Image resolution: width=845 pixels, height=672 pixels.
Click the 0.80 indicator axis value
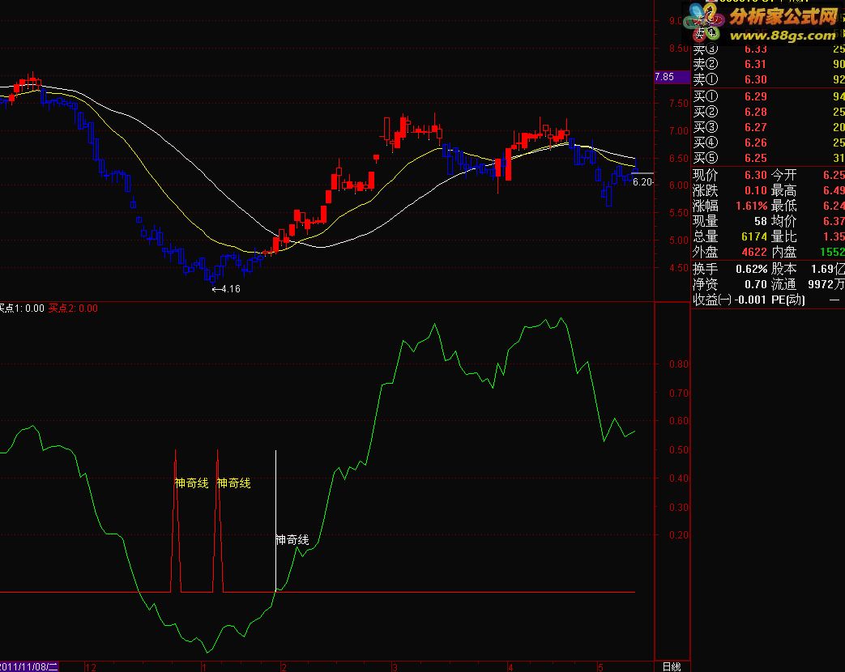pyautogui.click(x=678, y=364)
